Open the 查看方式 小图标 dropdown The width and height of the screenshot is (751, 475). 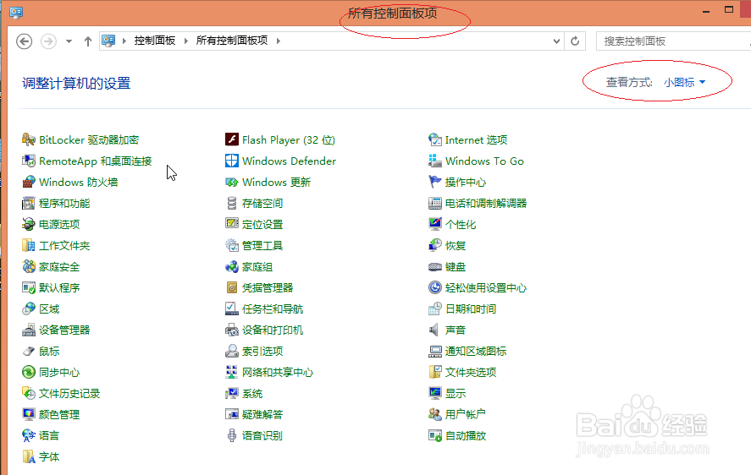684,82
